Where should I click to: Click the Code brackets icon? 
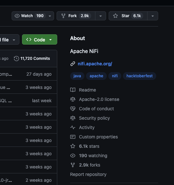pos(29,39)
